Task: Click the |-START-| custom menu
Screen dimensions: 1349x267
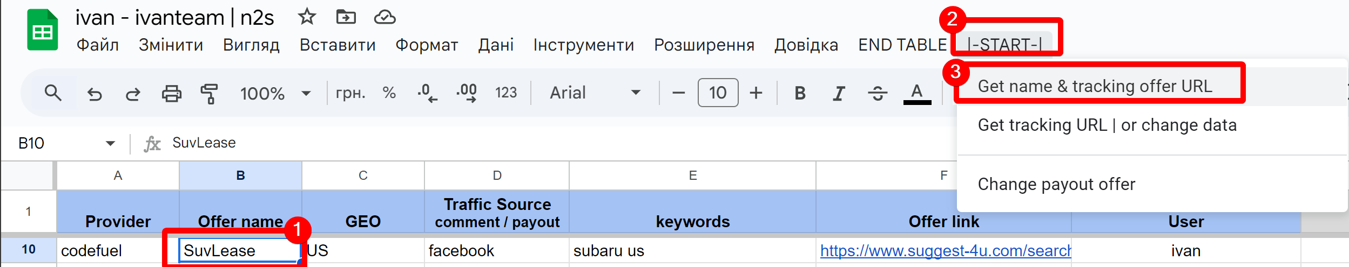Action: (1005, 44)
